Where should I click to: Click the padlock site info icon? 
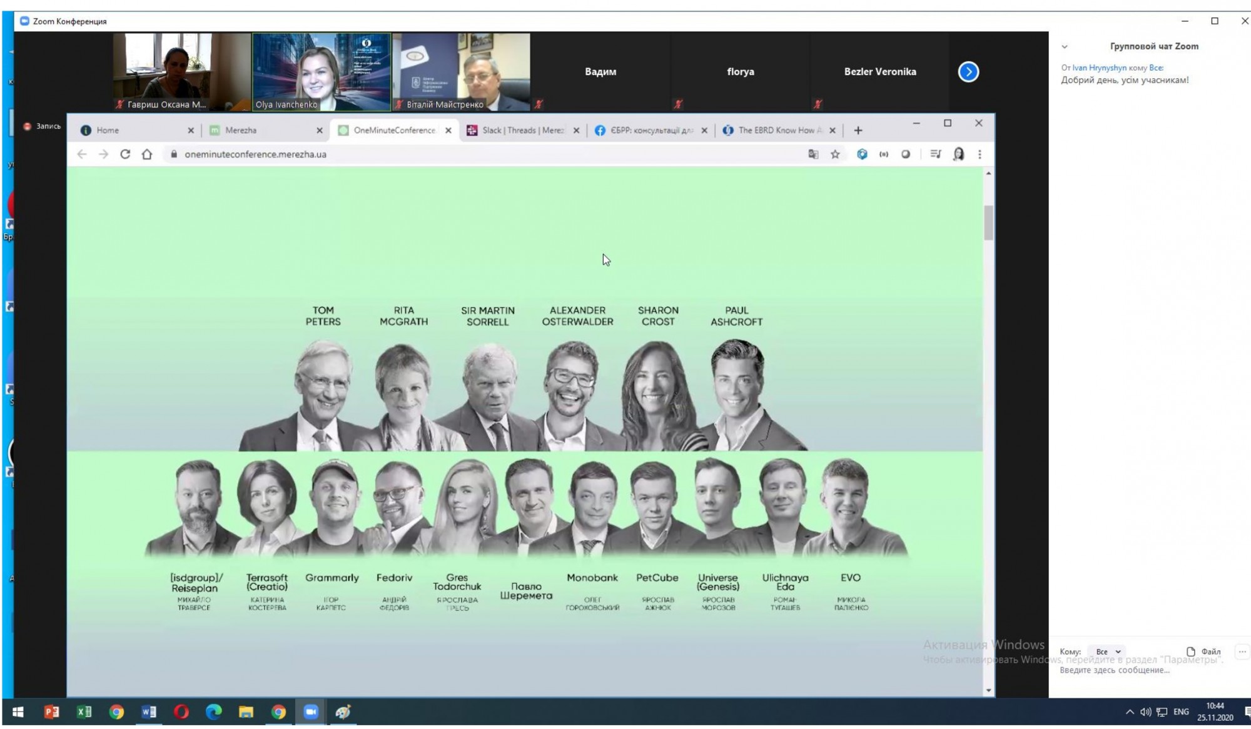(174, 154)
